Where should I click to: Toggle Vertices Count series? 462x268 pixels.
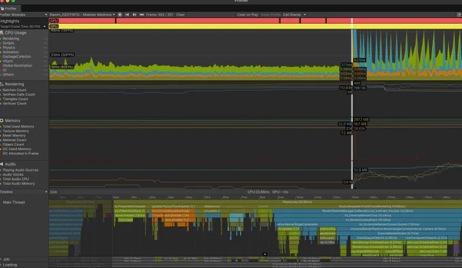point(14,103)
